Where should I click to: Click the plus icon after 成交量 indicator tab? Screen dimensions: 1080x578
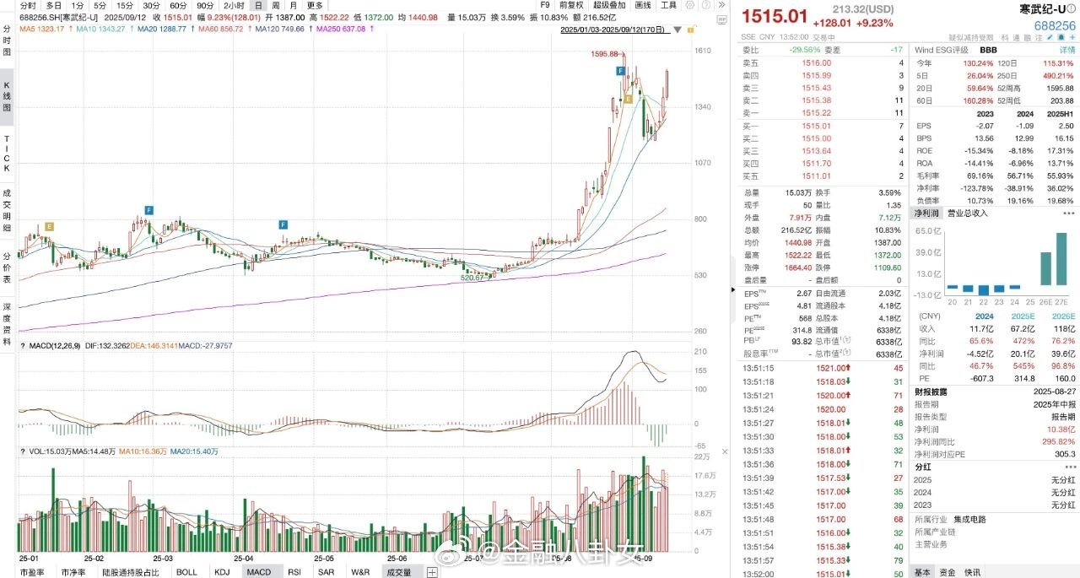click(x=431, y=572)
